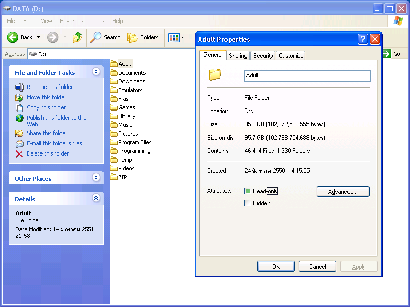Open the Back history dropdown arrow
The image size is (410, 307).
tap(39, 37)
